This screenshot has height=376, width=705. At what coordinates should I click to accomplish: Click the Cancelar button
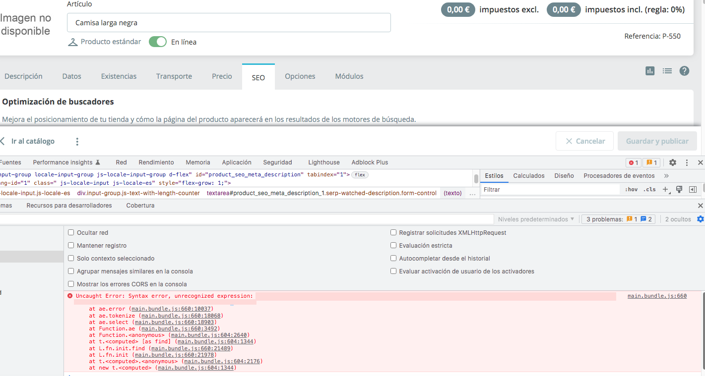(584, 141)
